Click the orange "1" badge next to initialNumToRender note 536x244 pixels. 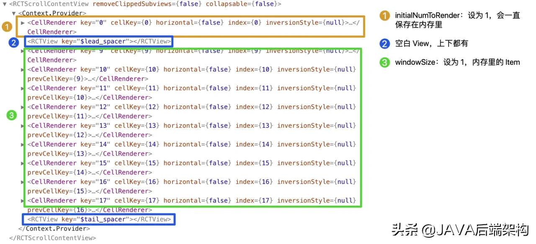(x=385, y=15)
